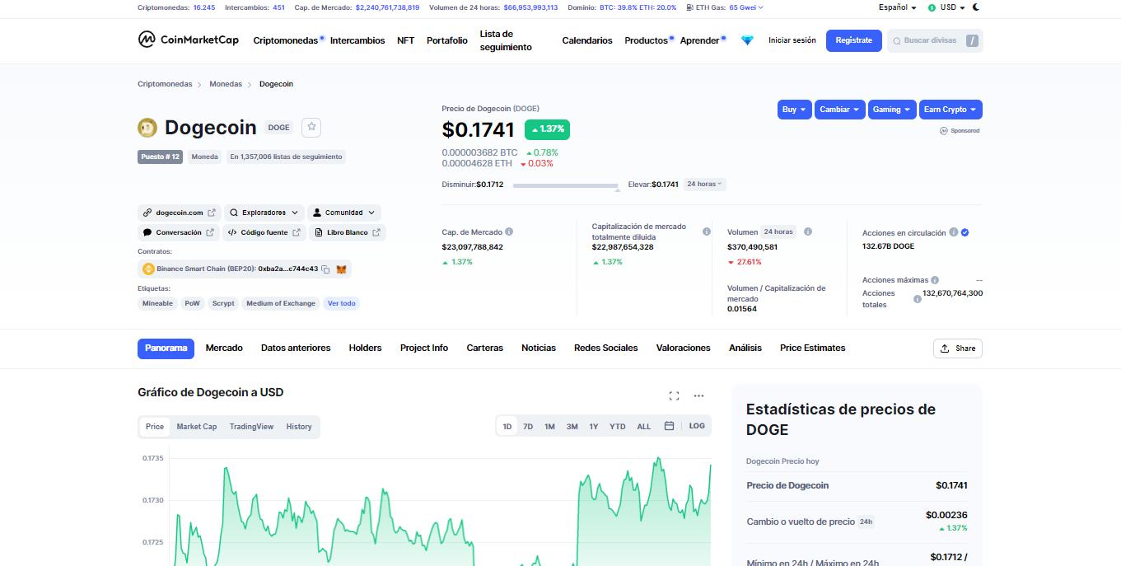Show the TradingView chart tab
Image resolution: width=1121 pixels, height=566 pixels.
tap(251, 427)
